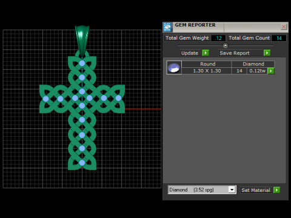Click the Diamond material cell in report row
Viewport: 291px width, 218px height.
coord(253,64)
